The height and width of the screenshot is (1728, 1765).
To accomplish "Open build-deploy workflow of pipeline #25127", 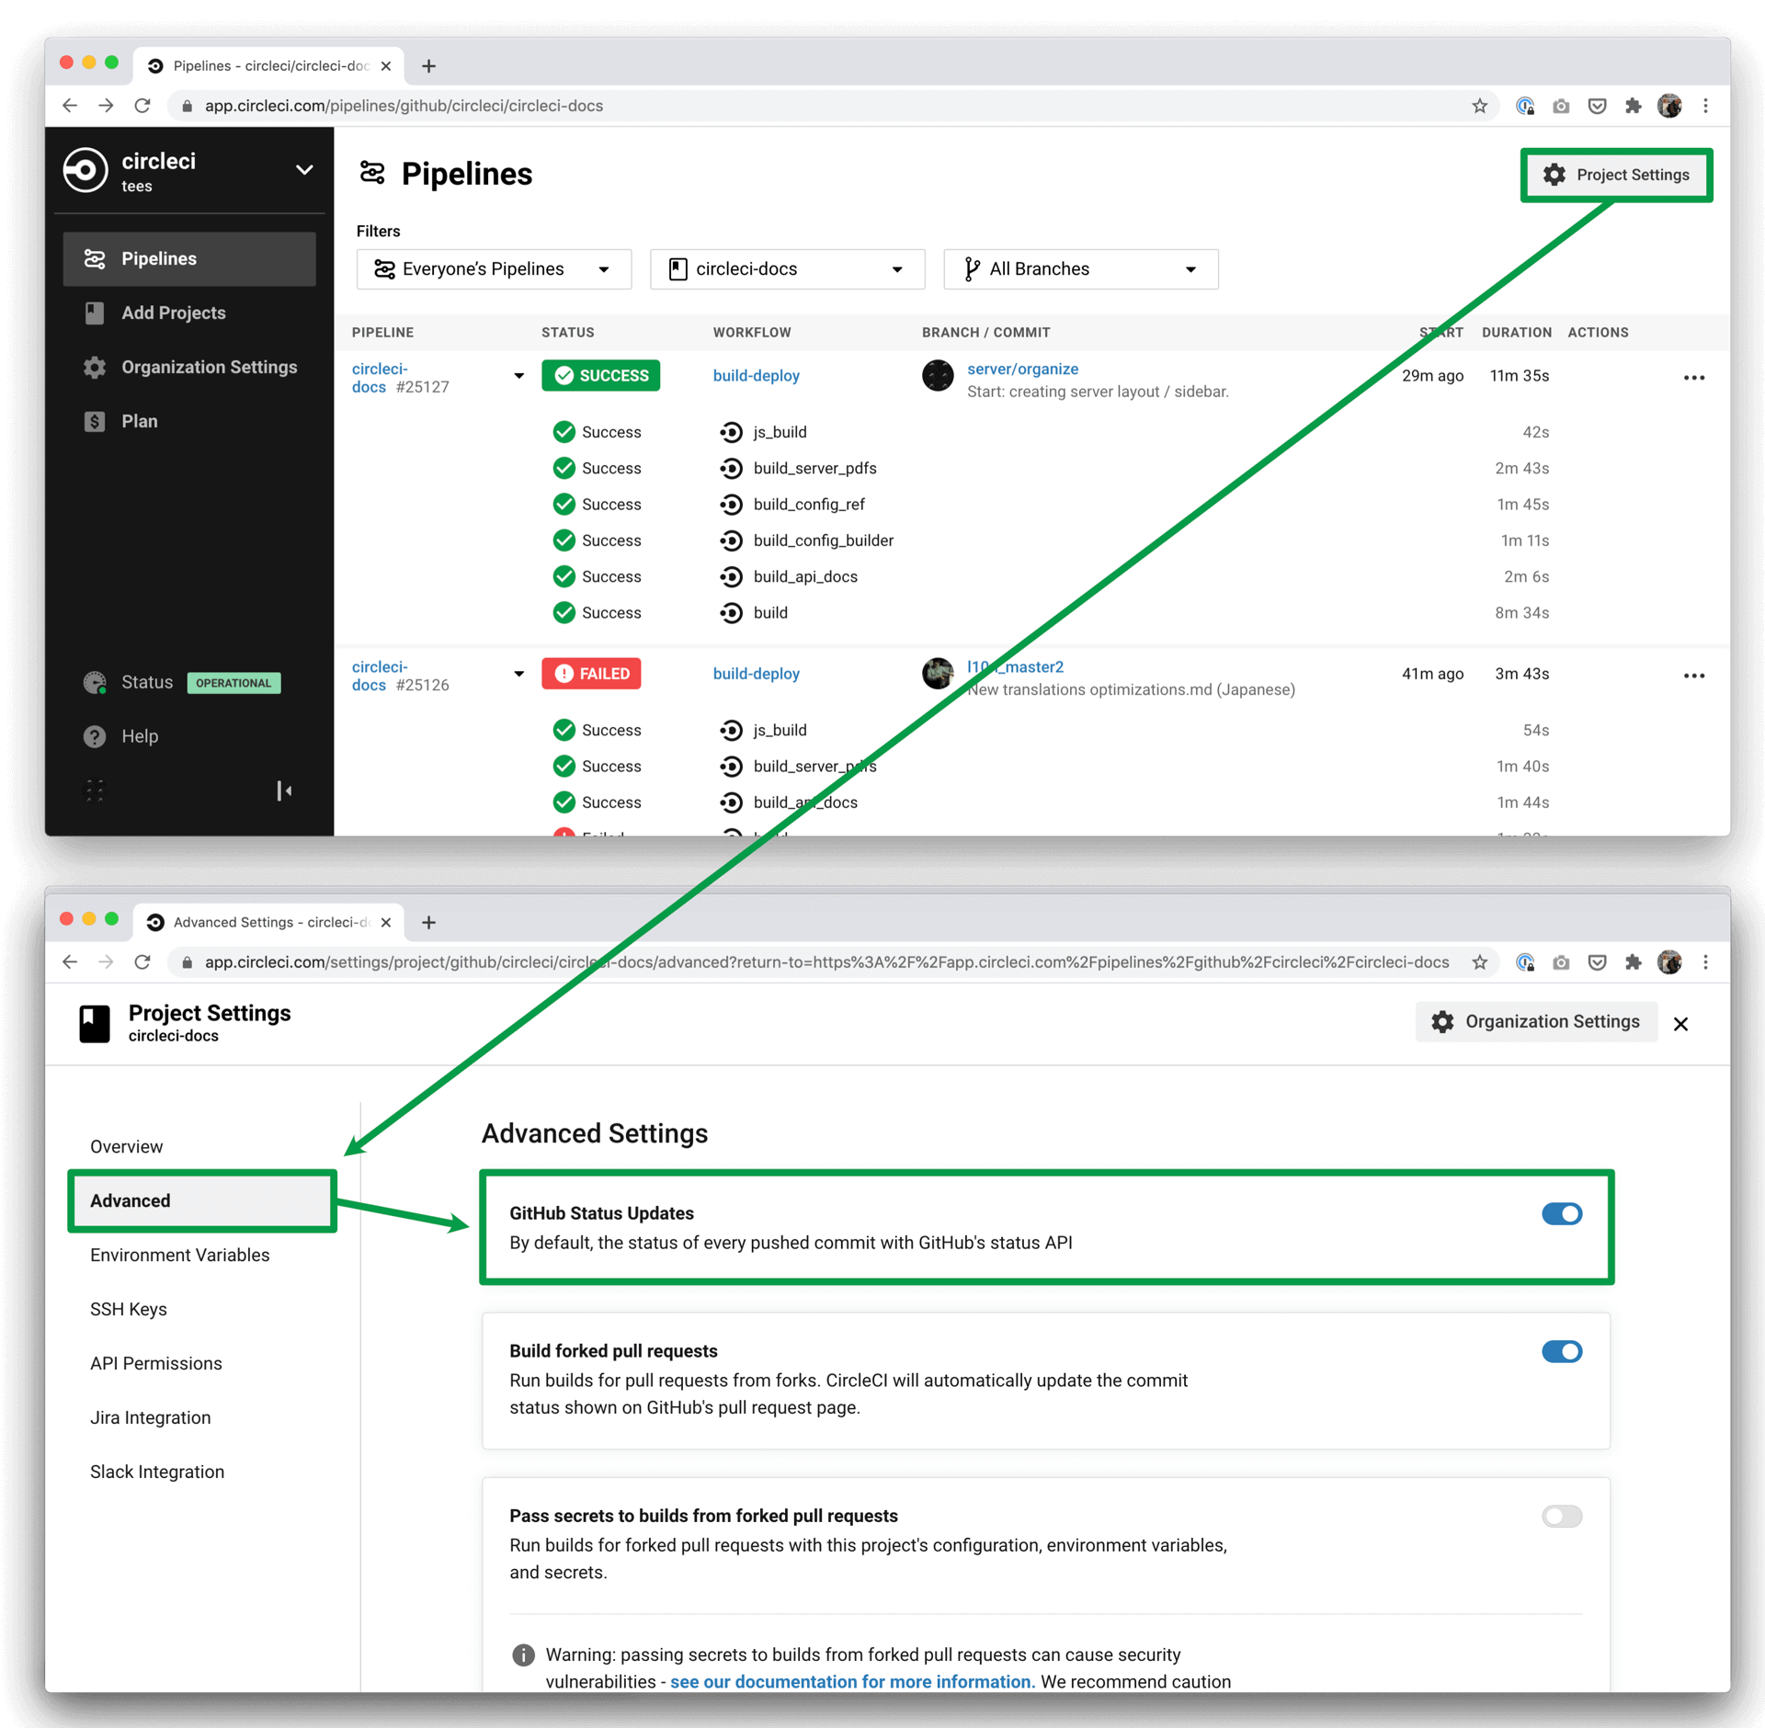I will point(756,376).
